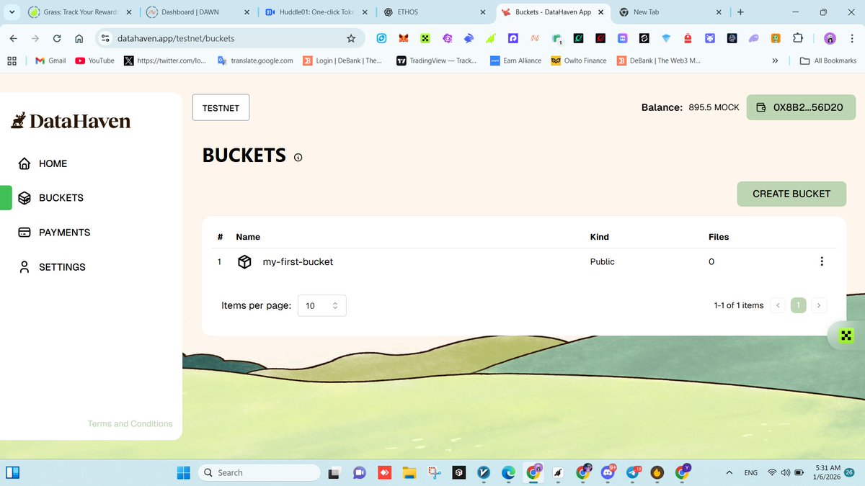Click ENG language indicator
Screen dimensions: 865x486
point(751,472)
